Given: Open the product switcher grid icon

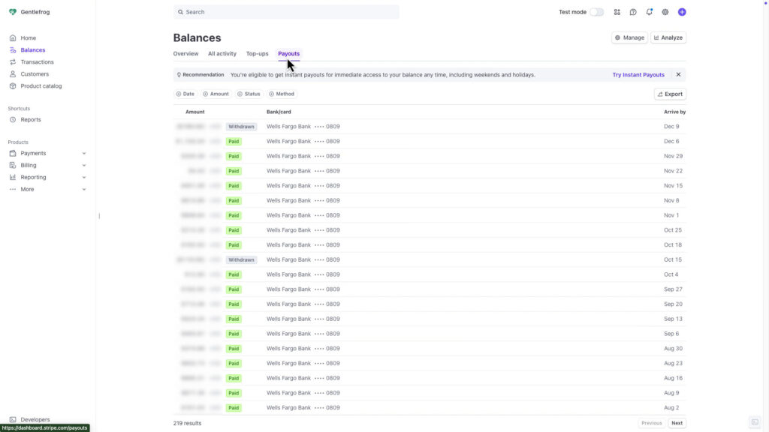Looking at the screenshot, I should (x=617, y=11).
